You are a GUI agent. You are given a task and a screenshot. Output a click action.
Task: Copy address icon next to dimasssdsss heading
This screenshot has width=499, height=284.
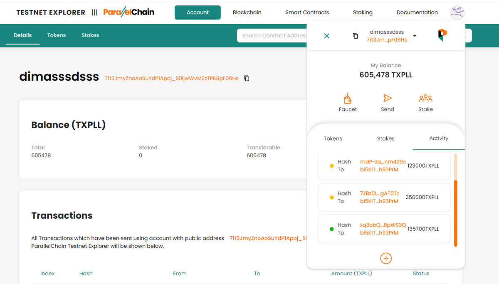(x=247, y=78)
